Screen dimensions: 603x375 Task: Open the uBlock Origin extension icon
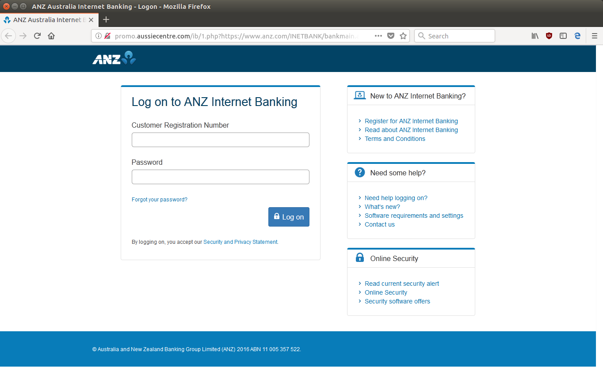(549, 36)
